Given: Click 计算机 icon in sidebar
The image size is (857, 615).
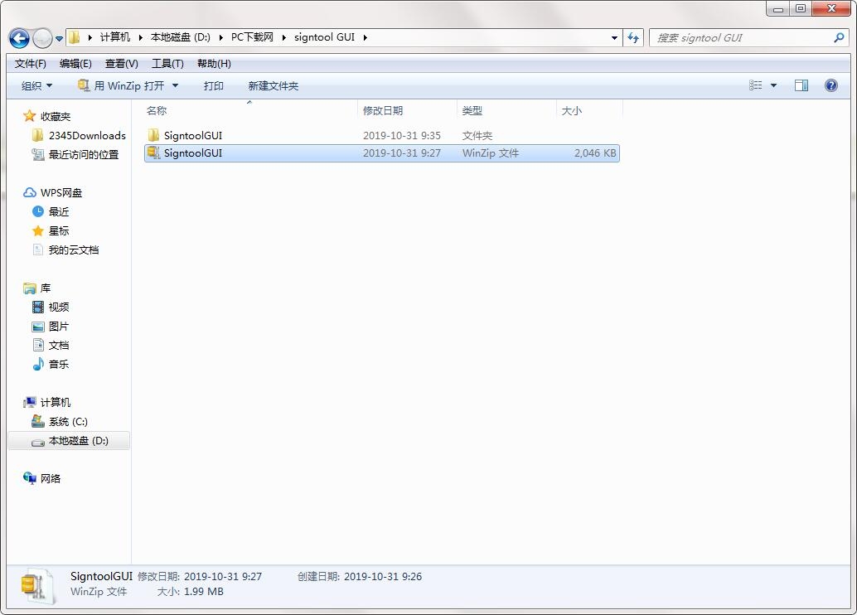Looking at the screenshot, I should (x=30, y=402).
